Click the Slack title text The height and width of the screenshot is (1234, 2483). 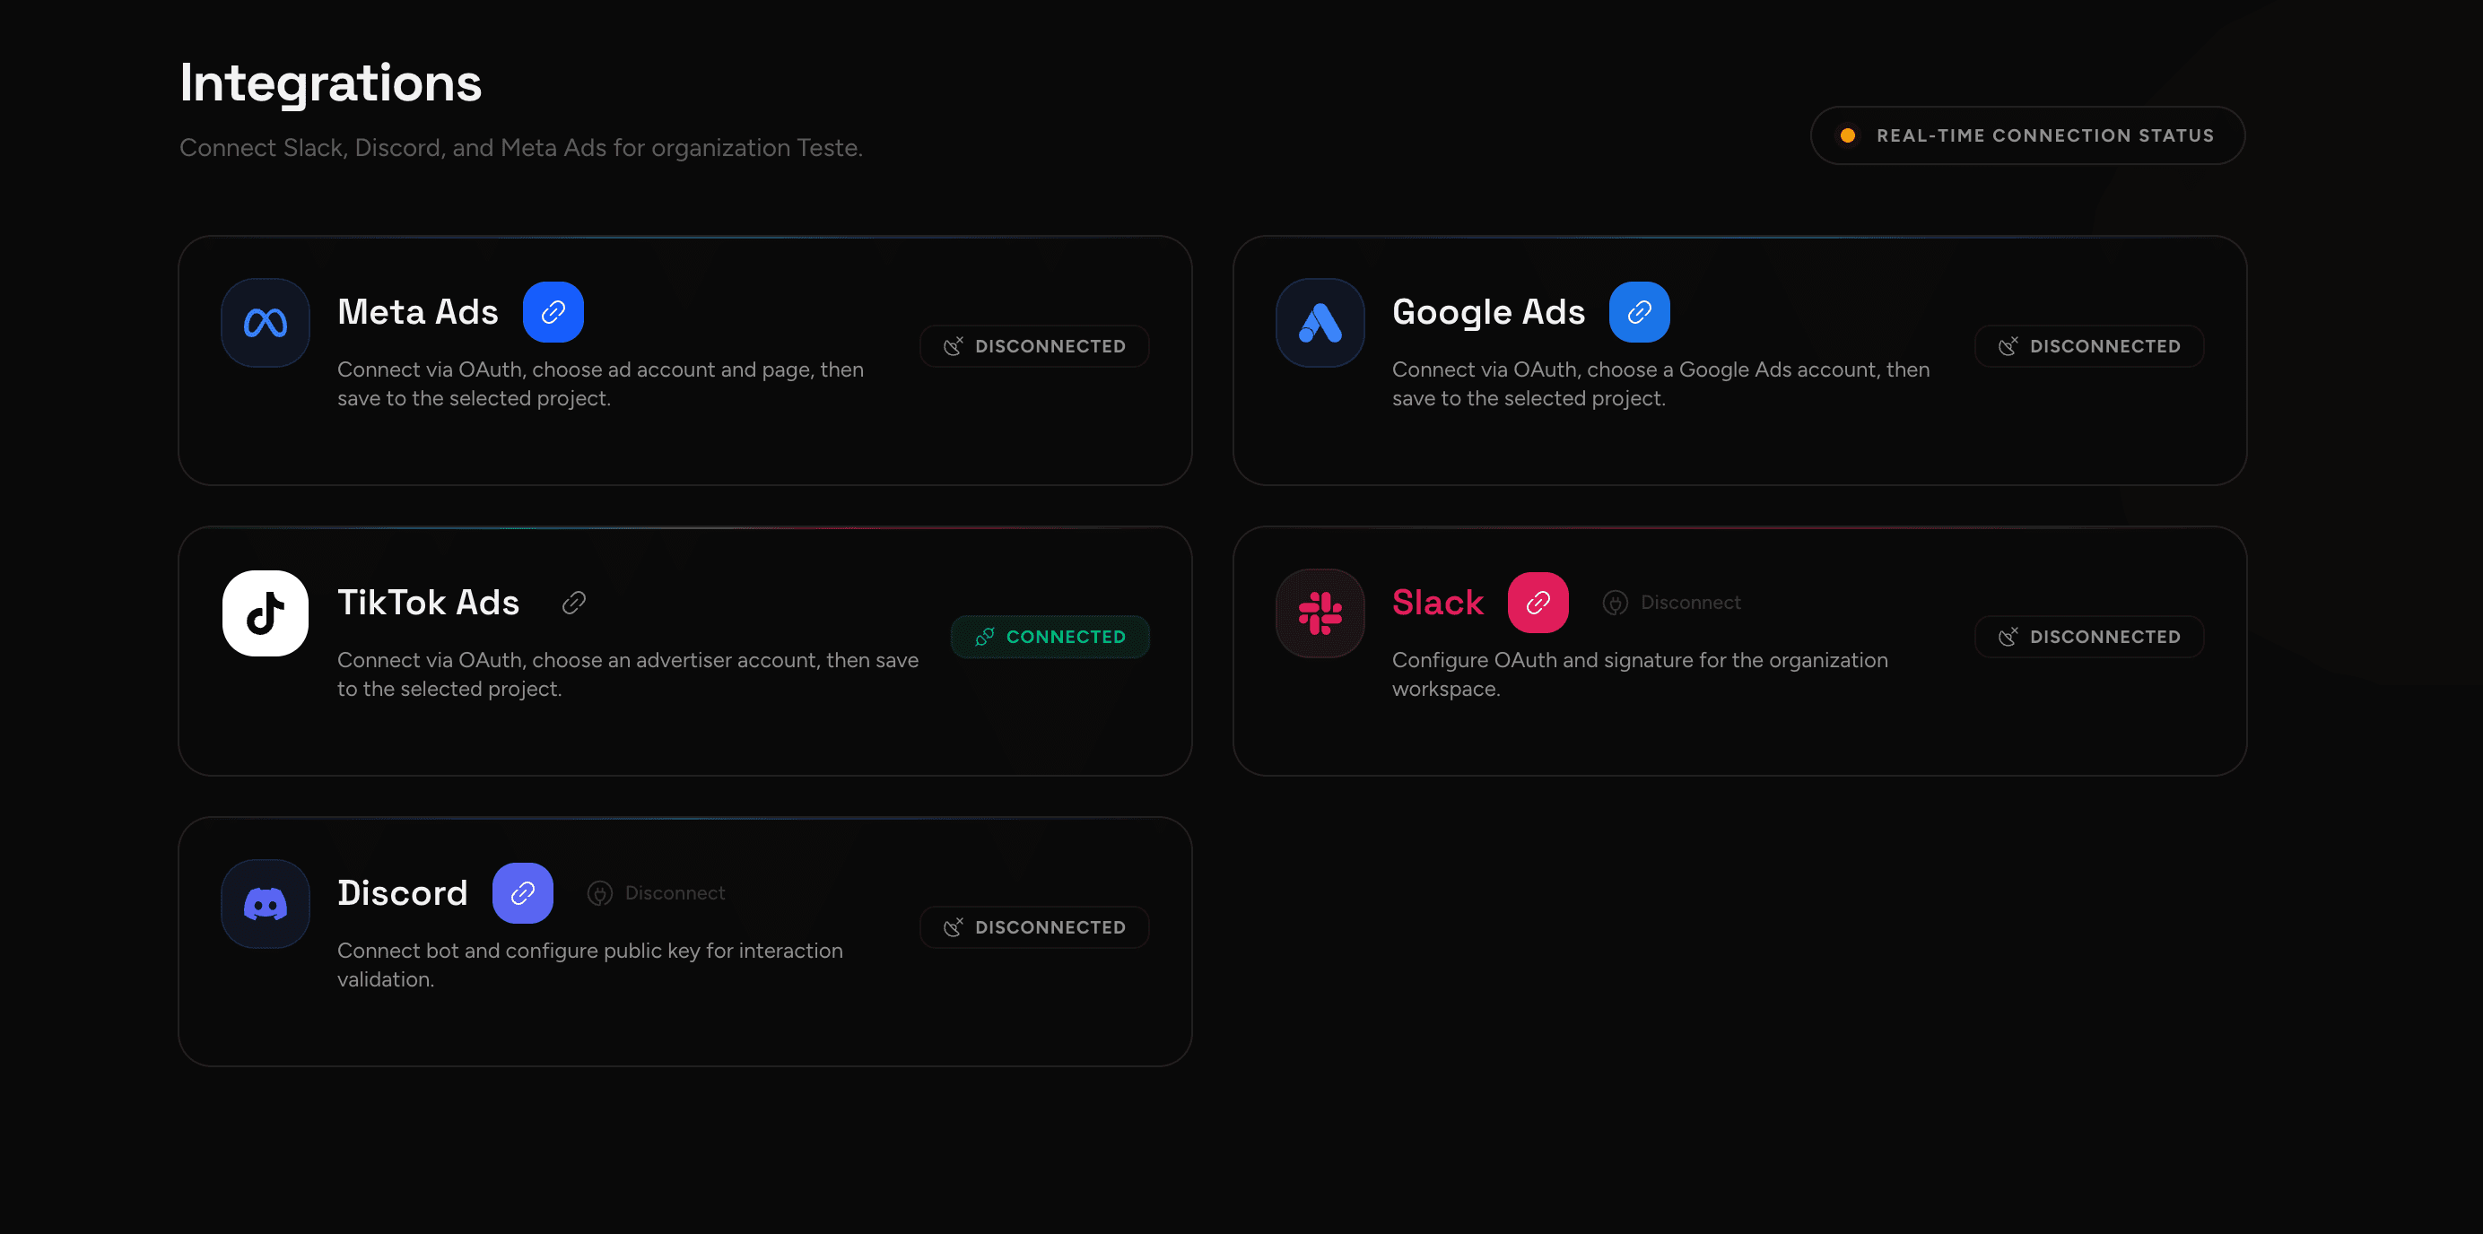(1437, 603)
